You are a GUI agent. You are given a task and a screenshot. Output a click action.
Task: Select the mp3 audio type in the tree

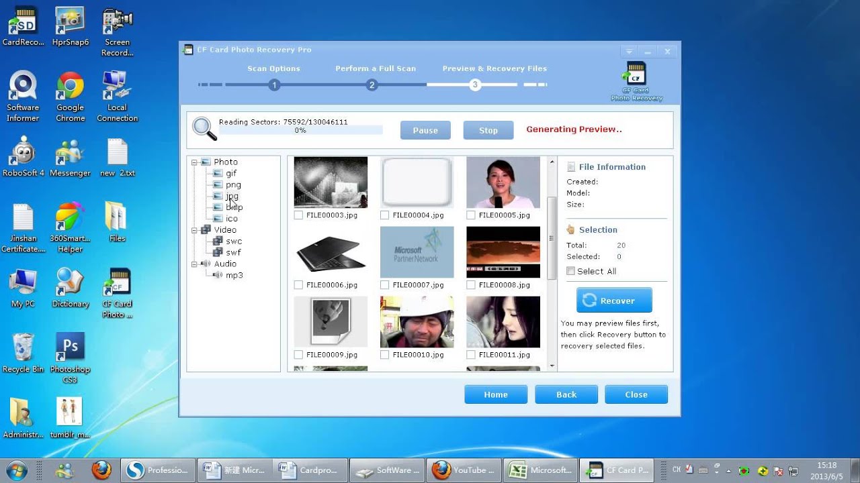pyautogui.click(x=234, y=275)
